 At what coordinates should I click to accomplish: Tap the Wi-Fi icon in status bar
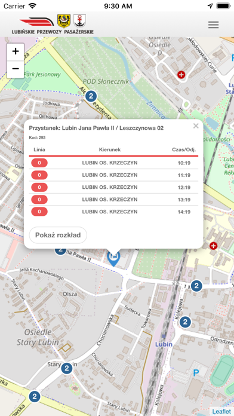point(32,6)
